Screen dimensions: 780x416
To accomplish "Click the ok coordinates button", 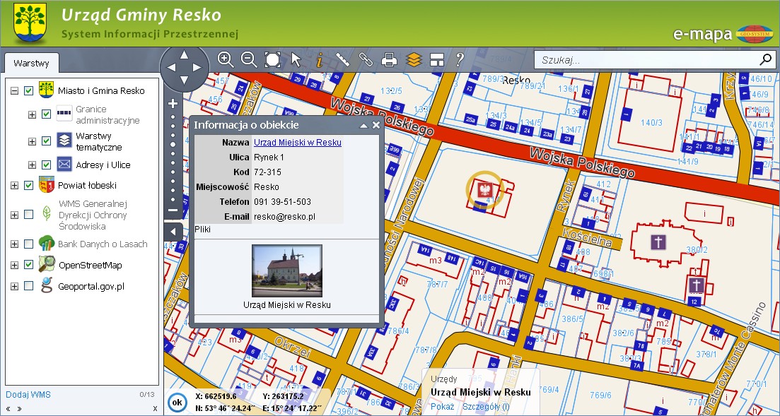I will [177, 402].
